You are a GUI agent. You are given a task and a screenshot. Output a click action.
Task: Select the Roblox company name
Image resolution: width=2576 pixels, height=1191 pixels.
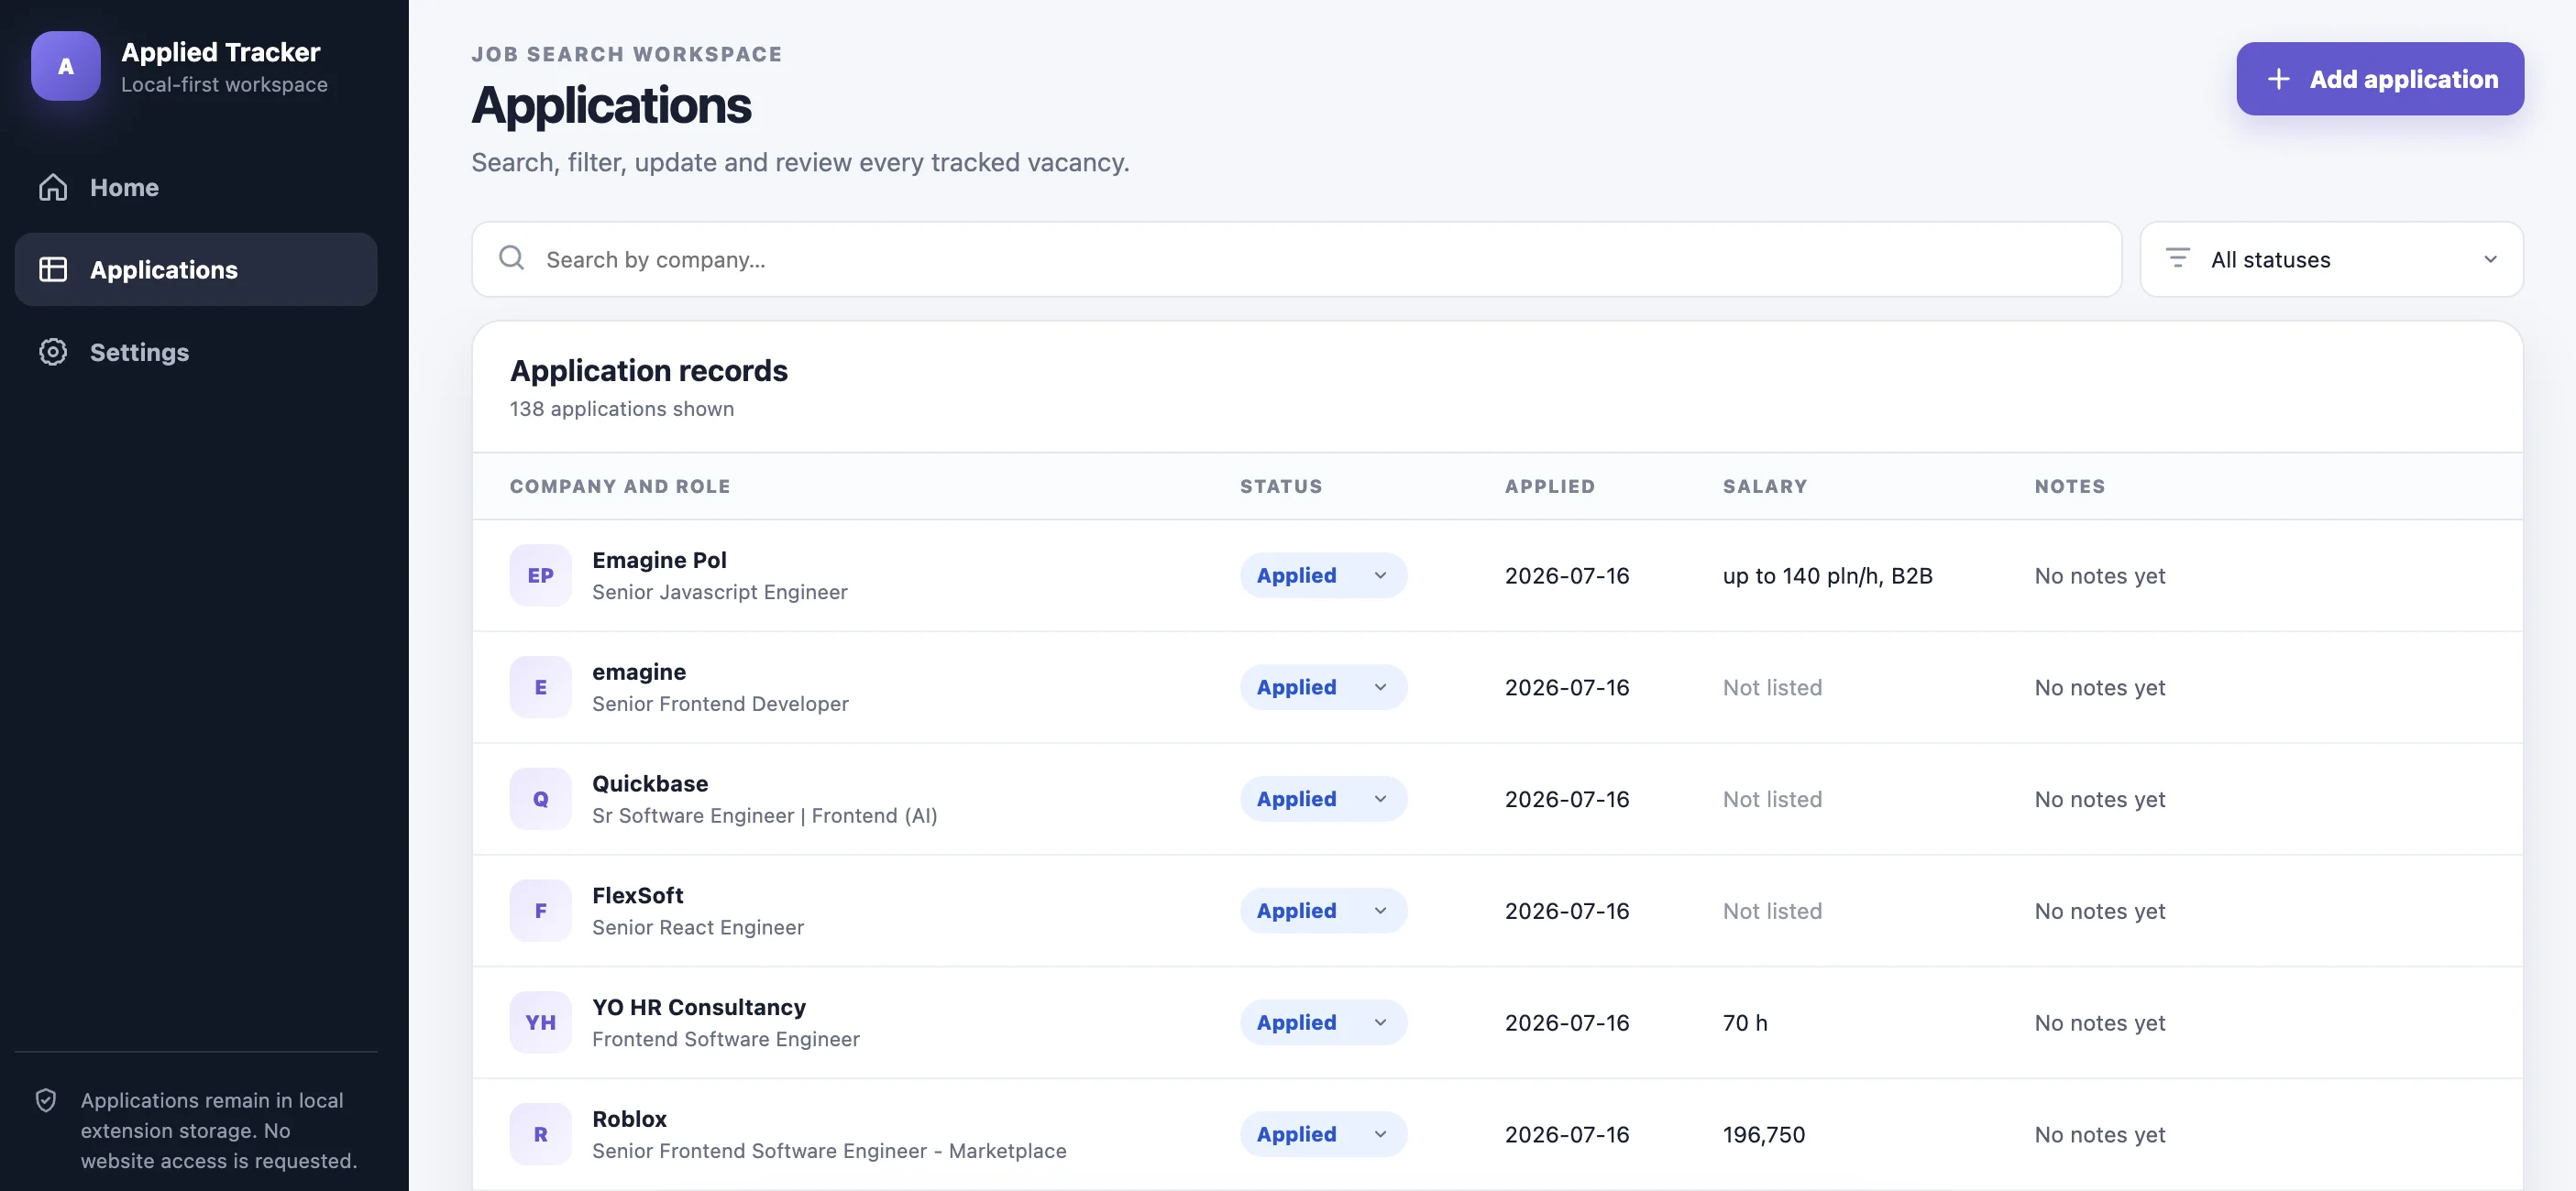point(629,1119)
